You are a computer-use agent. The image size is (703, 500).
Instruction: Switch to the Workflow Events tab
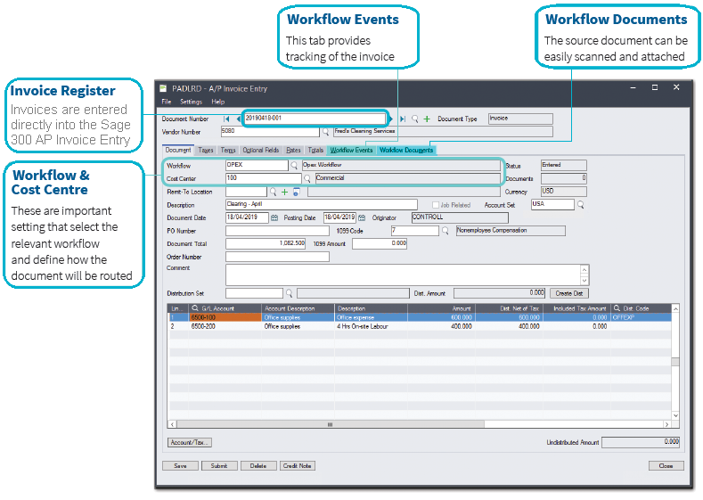pos(351,150)
